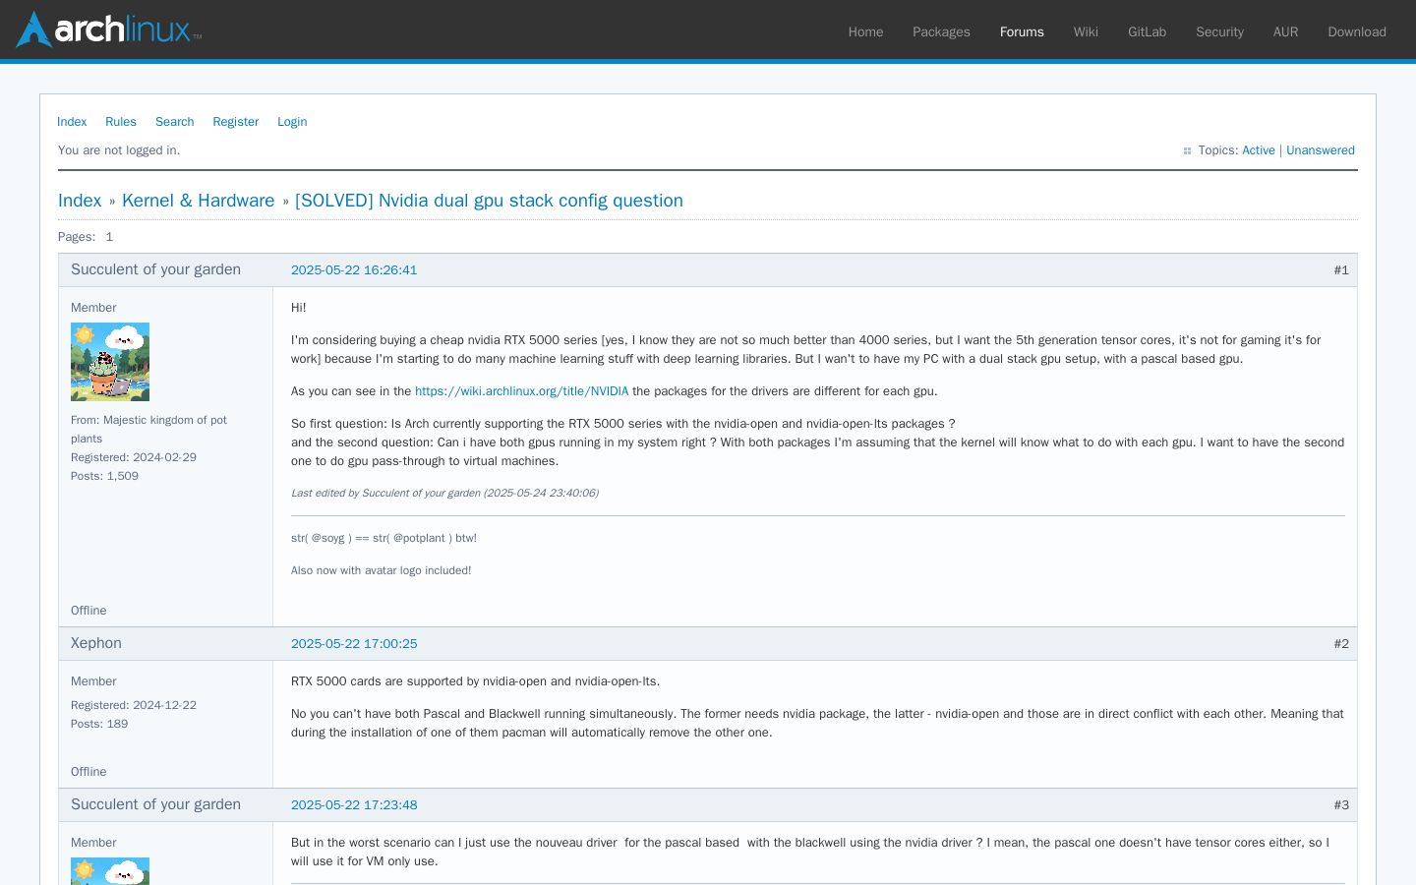Click the Index forum menu link

point(72,122)
